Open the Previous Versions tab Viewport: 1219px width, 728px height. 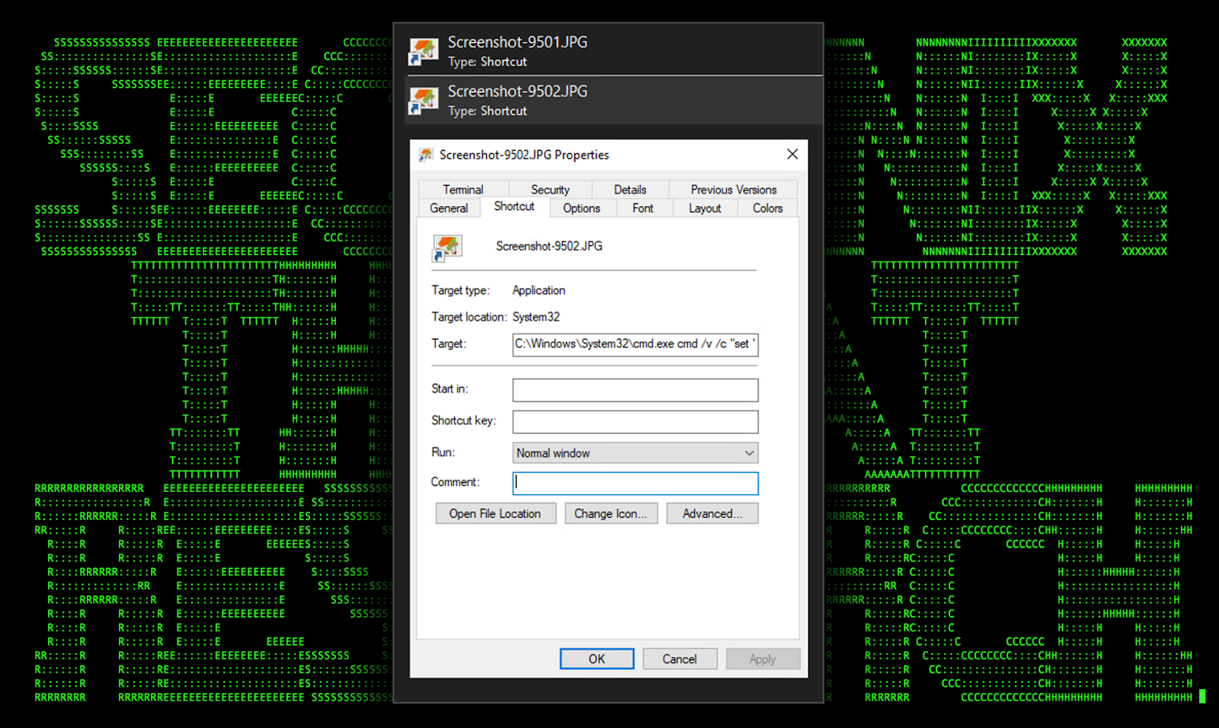coord(733,190)
